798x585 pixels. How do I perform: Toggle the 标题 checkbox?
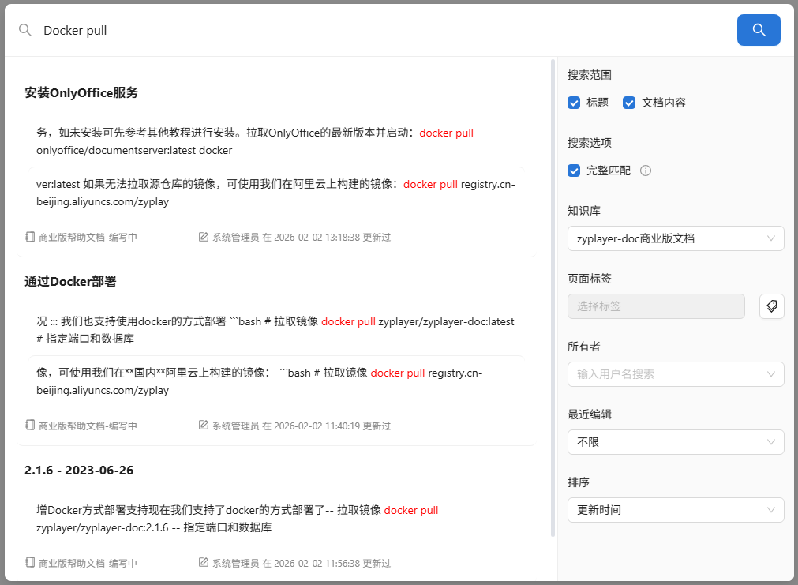point(574,103)
